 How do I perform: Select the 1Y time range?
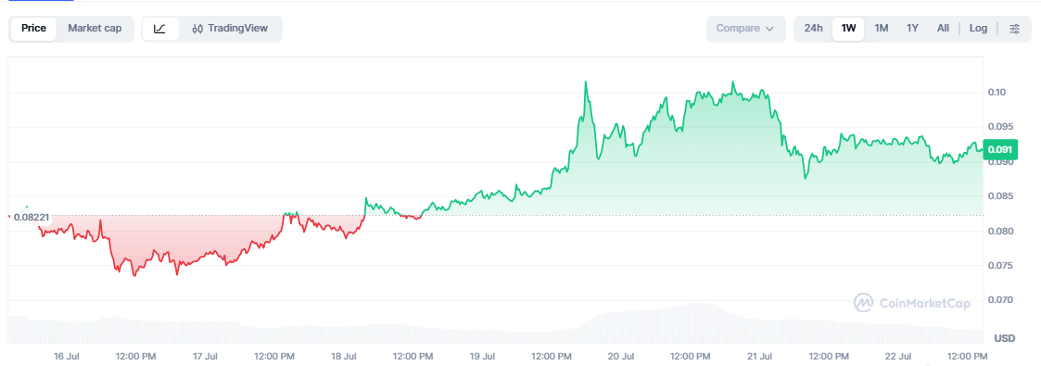point(913,29)
